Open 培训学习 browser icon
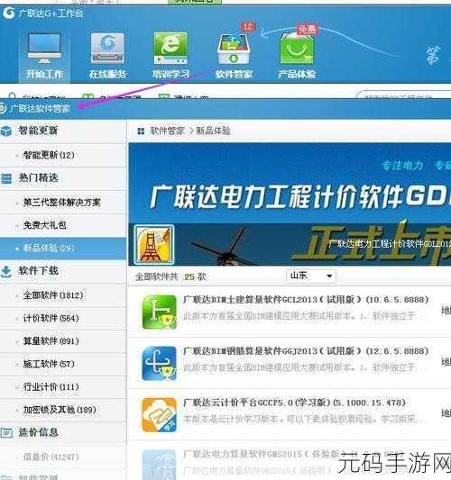 coord(170,48)
